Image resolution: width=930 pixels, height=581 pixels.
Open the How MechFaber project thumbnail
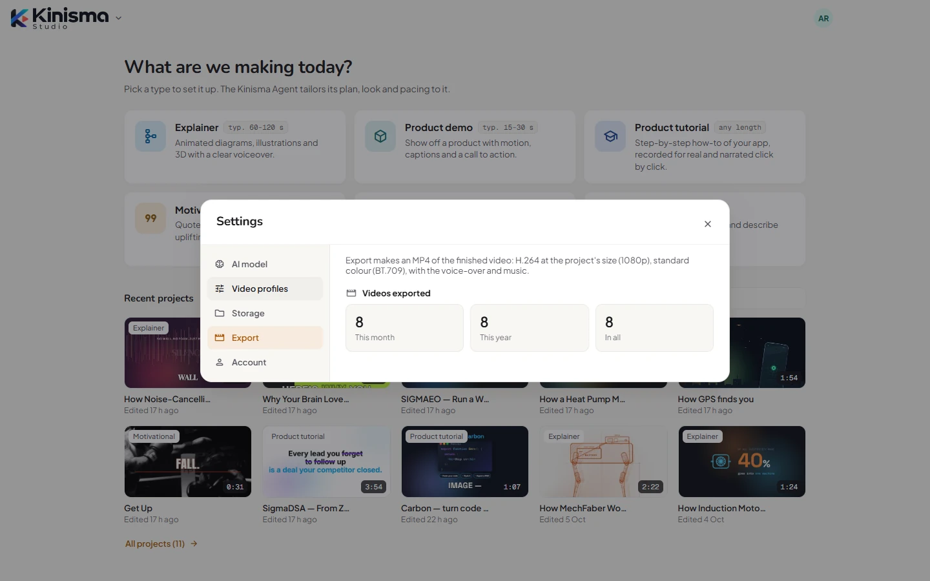tap(603, 462)
